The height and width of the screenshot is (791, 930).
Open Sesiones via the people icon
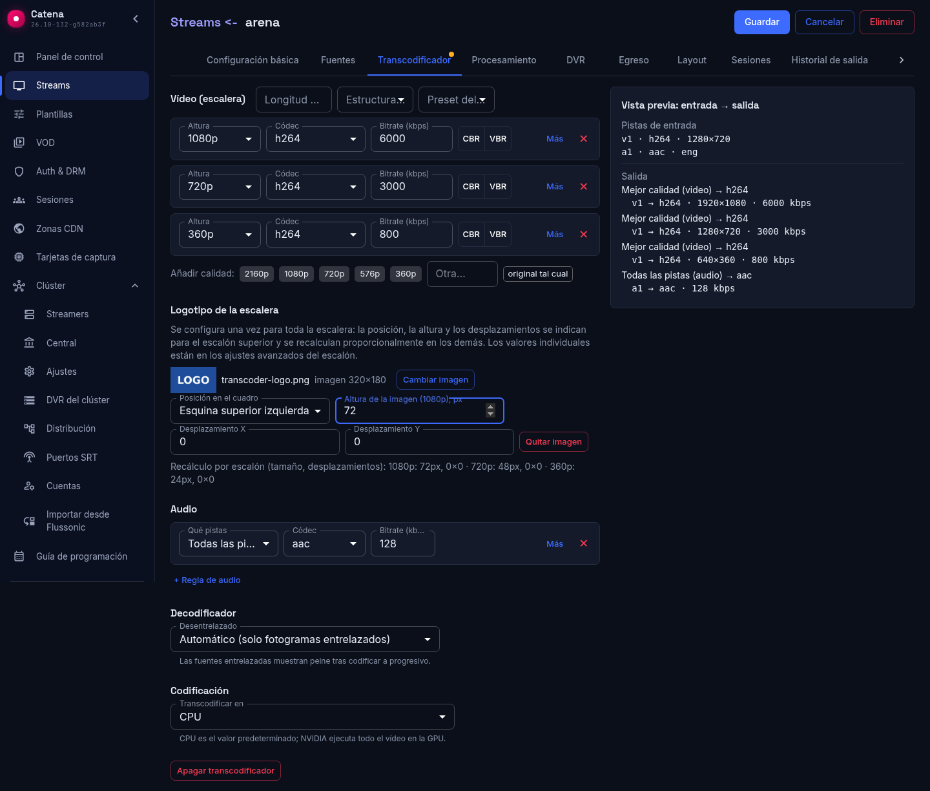19,200
